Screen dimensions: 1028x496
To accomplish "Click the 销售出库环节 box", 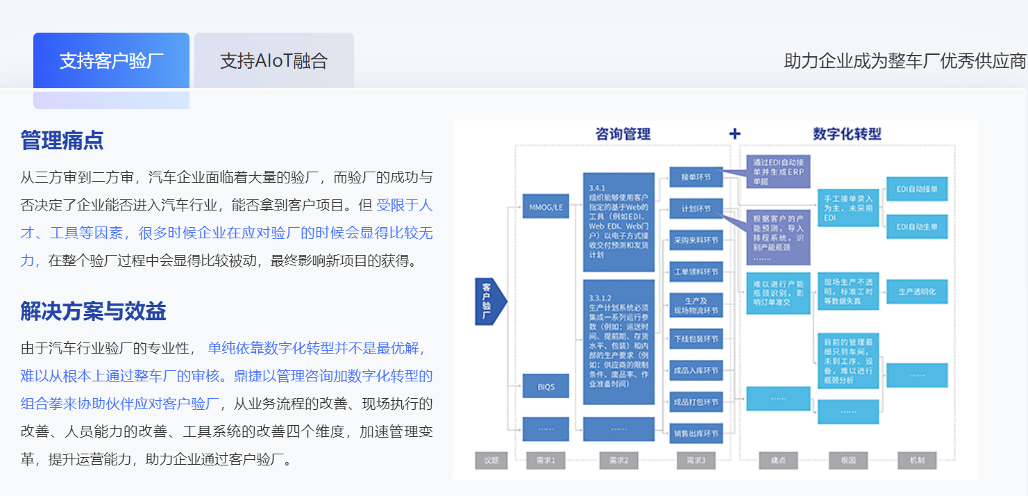I will pyautogui.click(x=696, y=433).
